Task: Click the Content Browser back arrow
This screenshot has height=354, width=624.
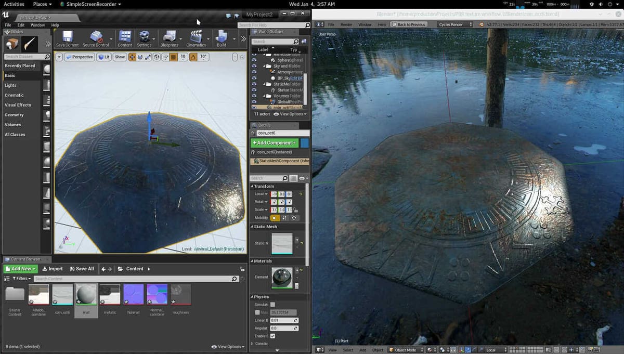Action: 103,269
